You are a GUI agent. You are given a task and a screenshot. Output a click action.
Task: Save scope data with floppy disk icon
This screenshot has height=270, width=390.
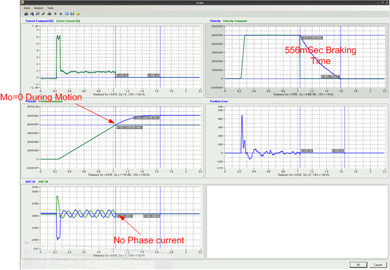click(72, 14)
